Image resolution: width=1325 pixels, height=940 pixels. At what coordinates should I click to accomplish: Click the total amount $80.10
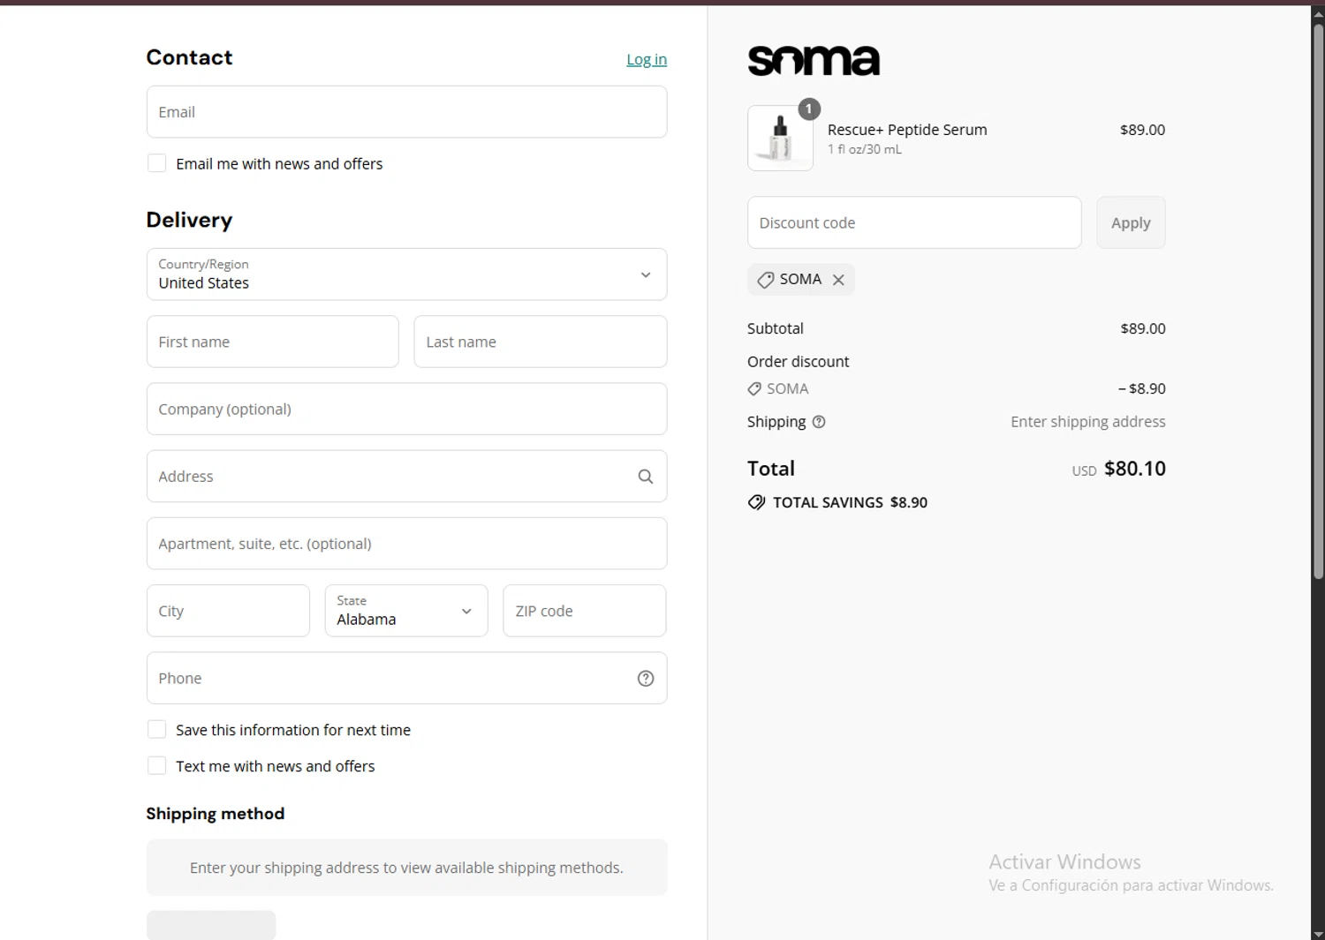[1135, 469]
